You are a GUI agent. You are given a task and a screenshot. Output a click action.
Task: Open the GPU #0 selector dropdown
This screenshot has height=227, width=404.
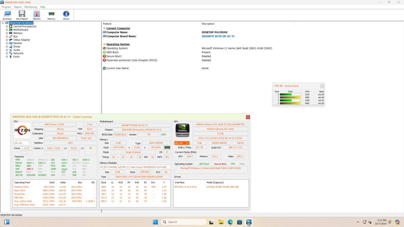coord(182,143)
